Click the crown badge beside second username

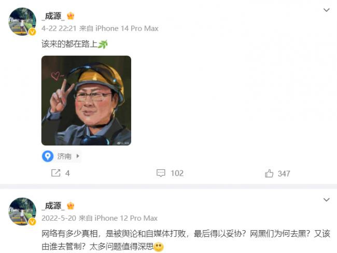tap(71, 206)
